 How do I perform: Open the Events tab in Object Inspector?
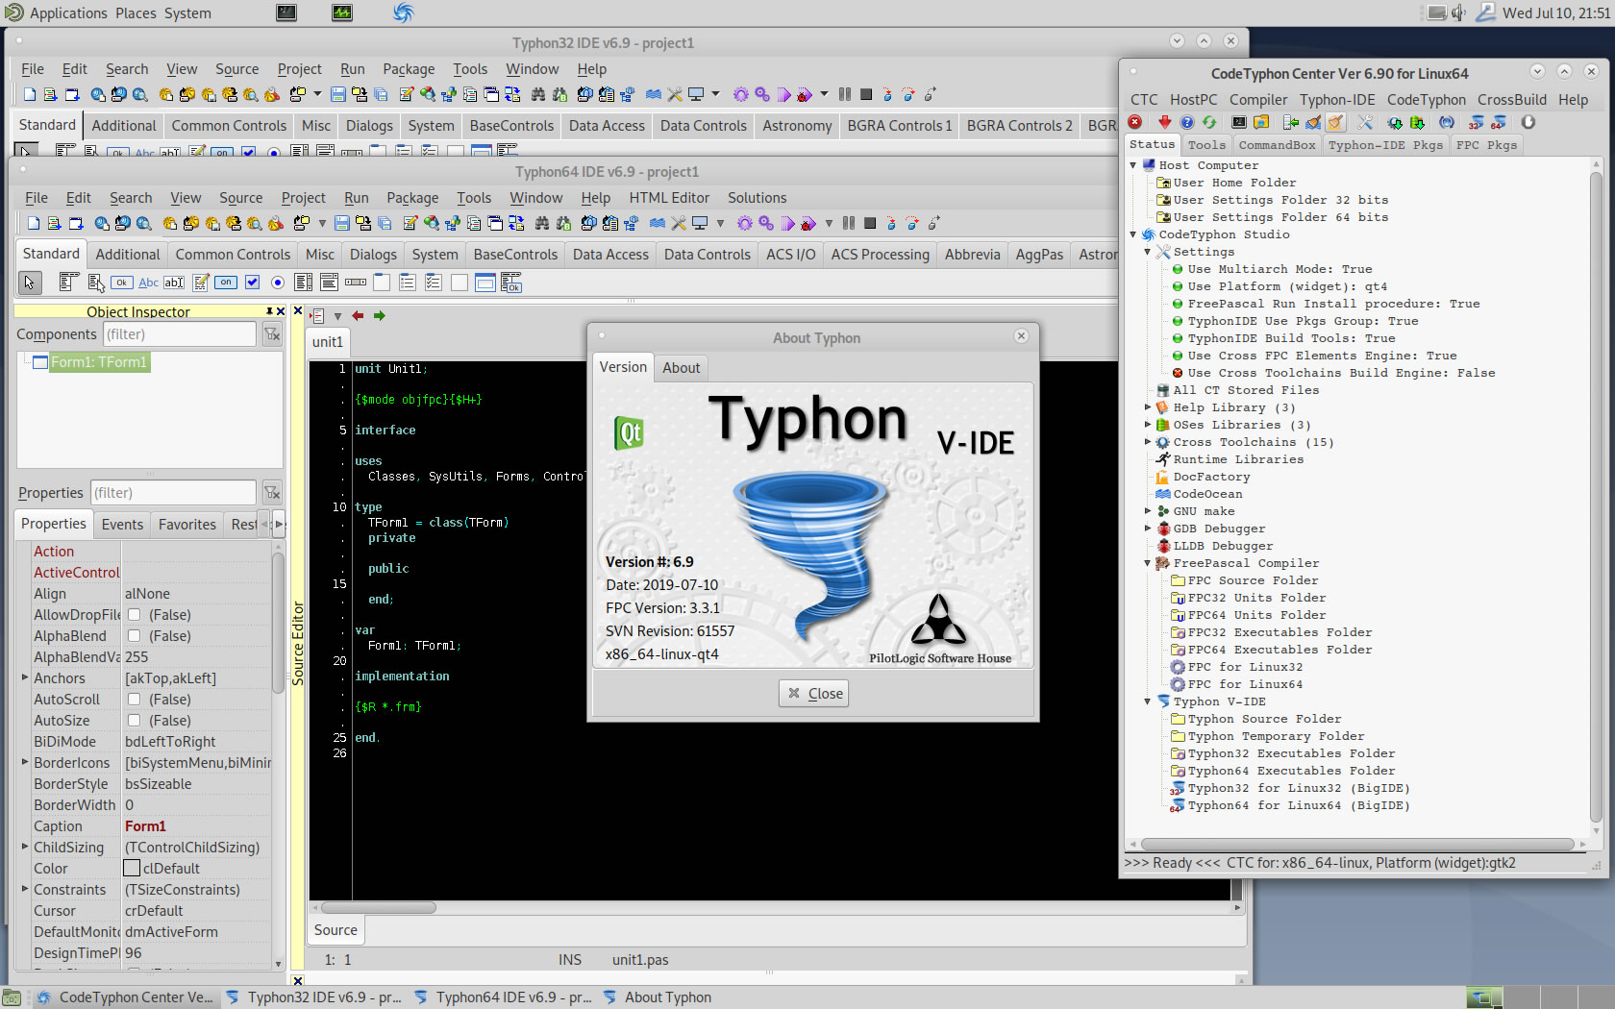pos(122,525)
